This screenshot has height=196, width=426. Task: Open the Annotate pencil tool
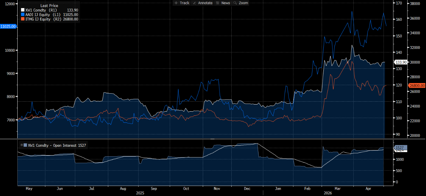point(202,3)
